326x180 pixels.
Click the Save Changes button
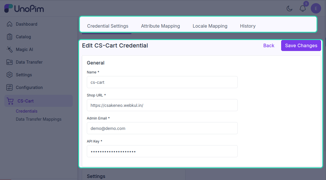(x=301, y=46)
